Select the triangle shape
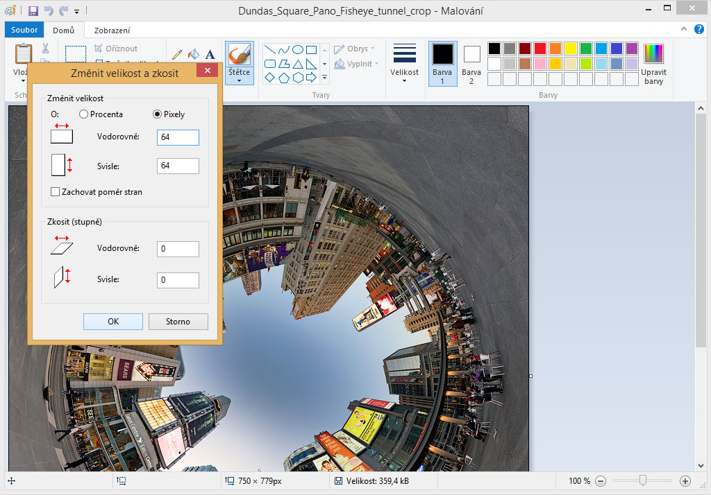The height and width of the screenshot is (495, 711). [x=298, y=64]
